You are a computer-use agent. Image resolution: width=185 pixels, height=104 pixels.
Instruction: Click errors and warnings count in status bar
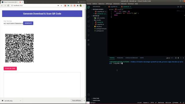click(93, 103)
